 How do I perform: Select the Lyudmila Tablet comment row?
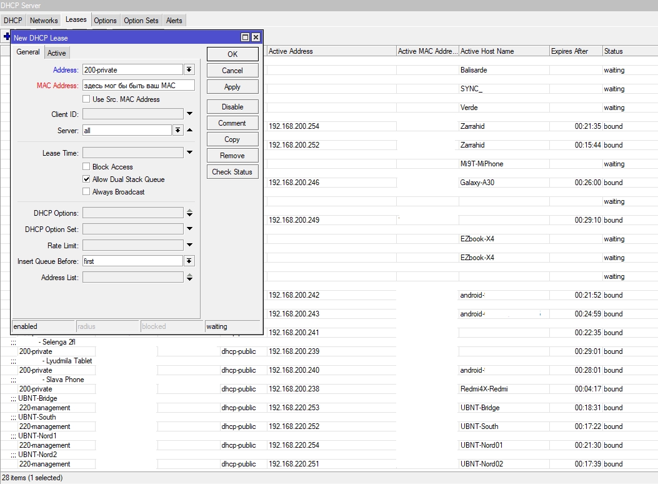(x=67, y=361)
